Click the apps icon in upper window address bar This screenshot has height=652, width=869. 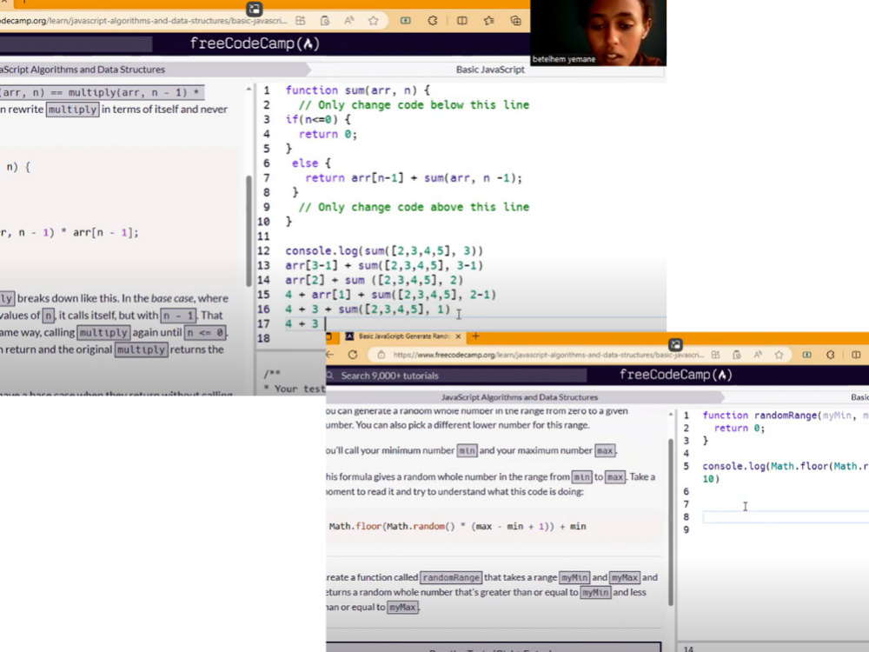point(301,21)
